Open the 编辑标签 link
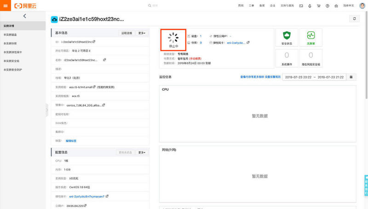368x209 pixels. click(x=71, y=141)
